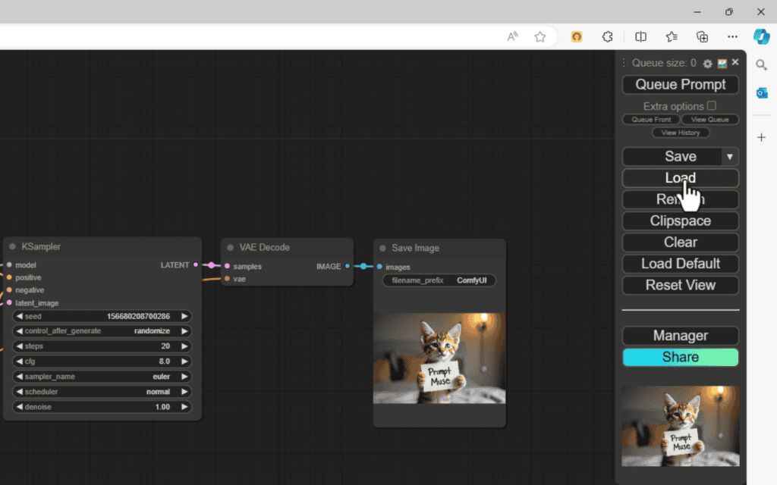This screenshot has height=485, width=777.
Task: Open the Settings and more menu in Edge
Action: coord(732,36)
